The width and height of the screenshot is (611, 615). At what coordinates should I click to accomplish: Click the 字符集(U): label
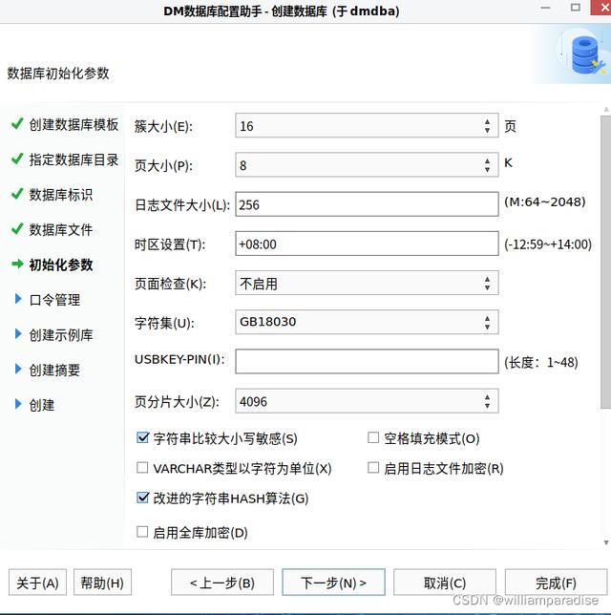tap(164, 323)
